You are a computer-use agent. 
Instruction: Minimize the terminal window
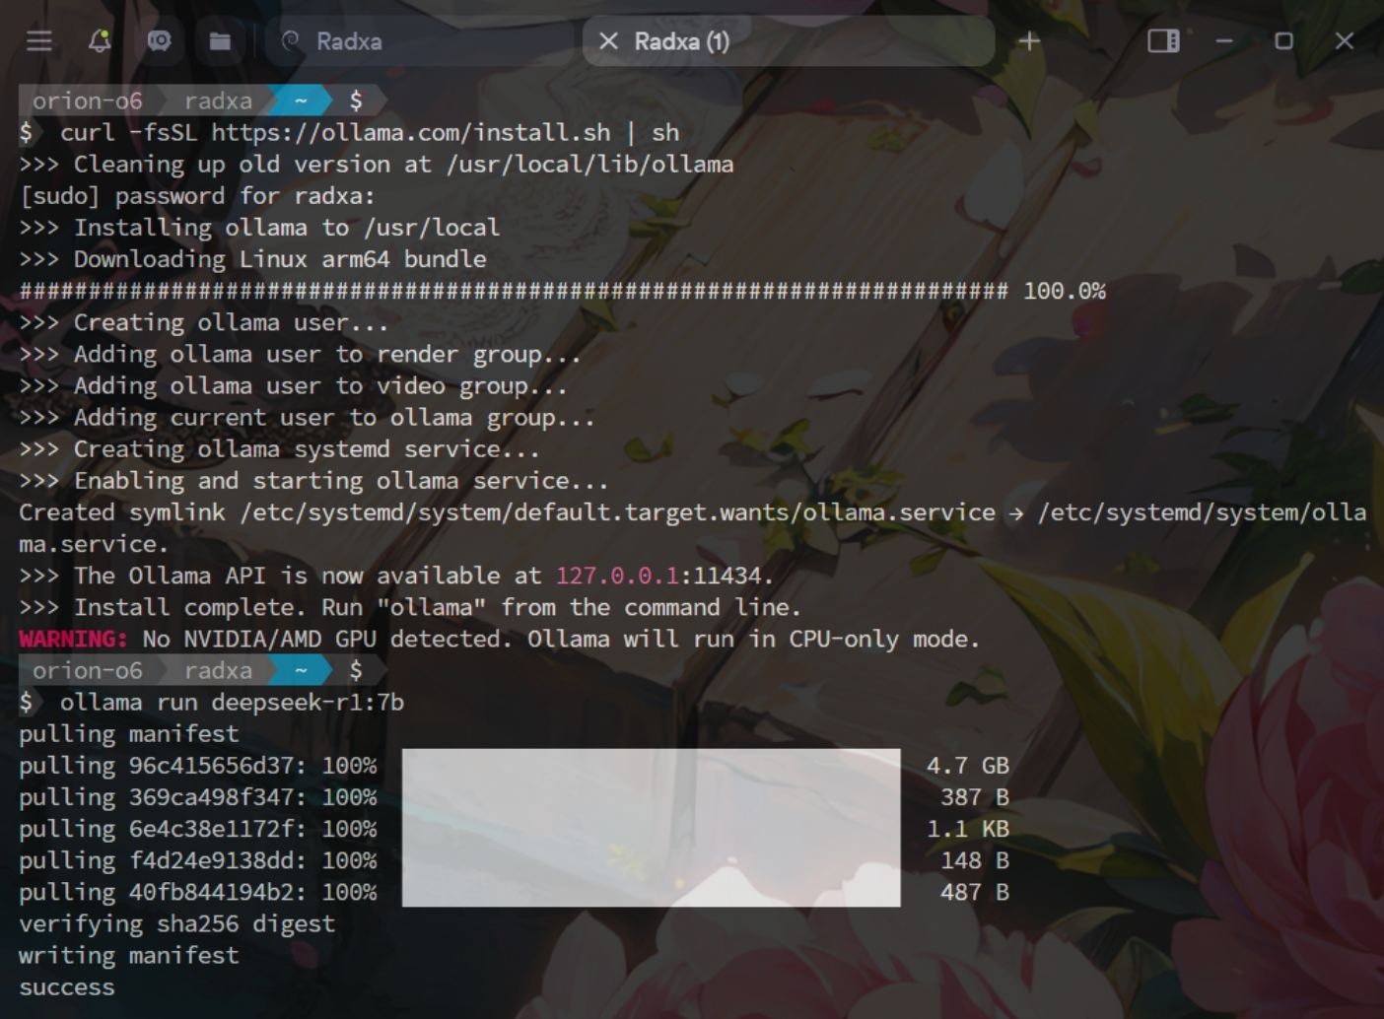tap(1224, 41)
